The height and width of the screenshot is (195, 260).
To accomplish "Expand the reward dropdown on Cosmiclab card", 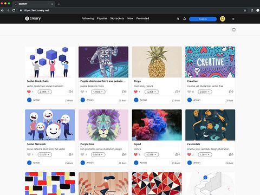I will click(x=205, y=154).
